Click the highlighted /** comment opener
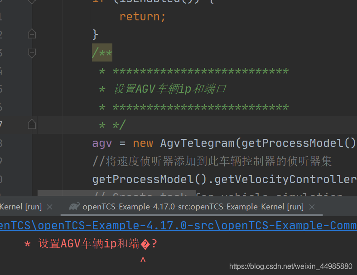Screen dimensions: 357x275 [x=102, y=53]
